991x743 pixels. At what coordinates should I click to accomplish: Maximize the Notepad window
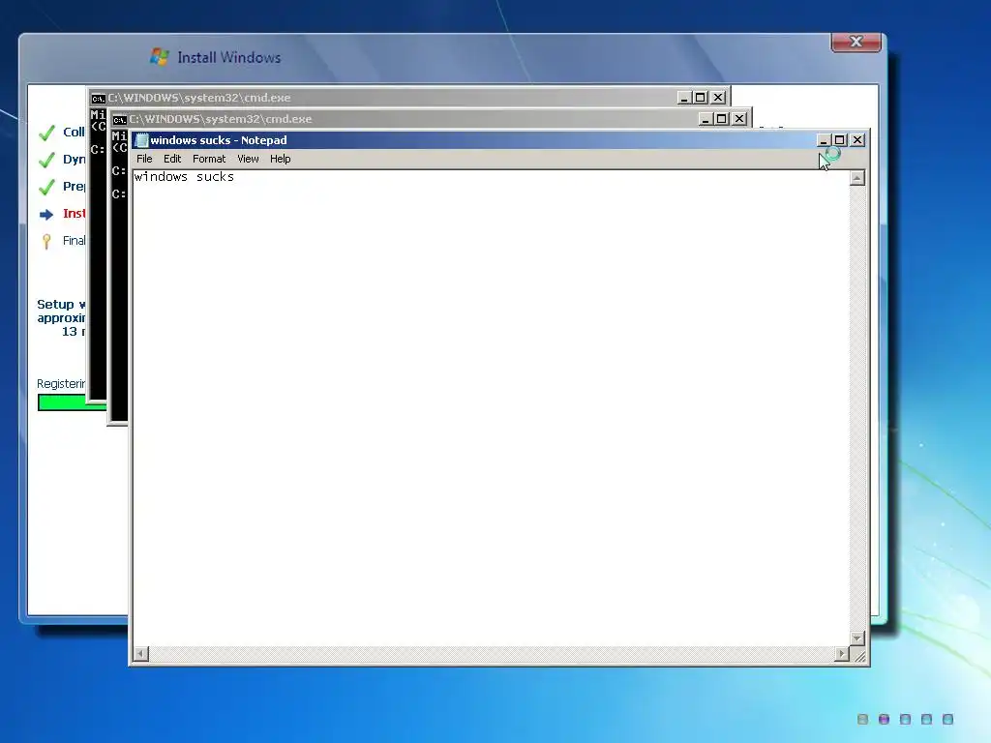point(839,139)
